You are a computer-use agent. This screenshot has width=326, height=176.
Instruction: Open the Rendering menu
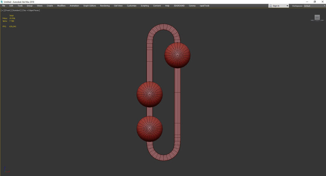(x=105, y=6)
